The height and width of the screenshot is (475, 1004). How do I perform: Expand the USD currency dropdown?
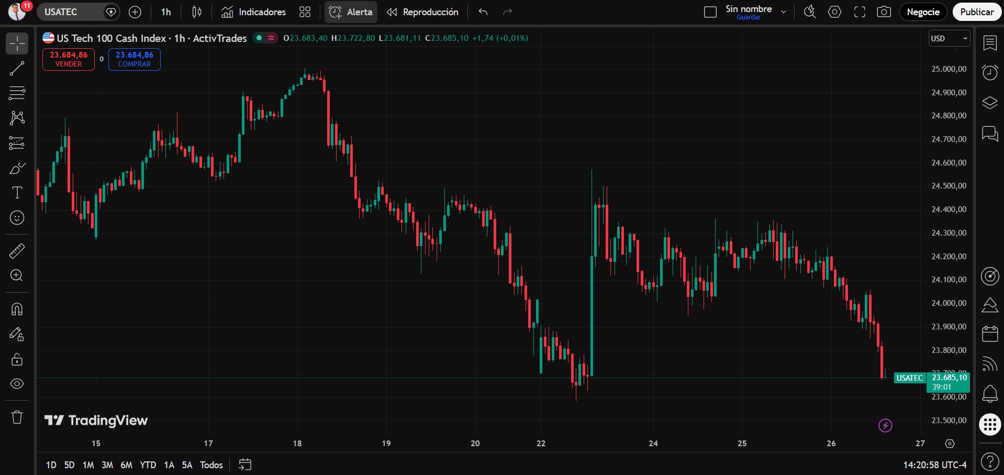(949, 39)
